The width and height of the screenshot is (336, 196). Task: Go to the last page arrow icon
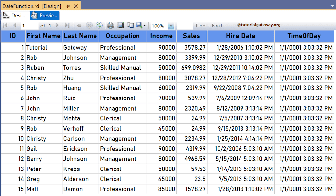tap(68, 26)
